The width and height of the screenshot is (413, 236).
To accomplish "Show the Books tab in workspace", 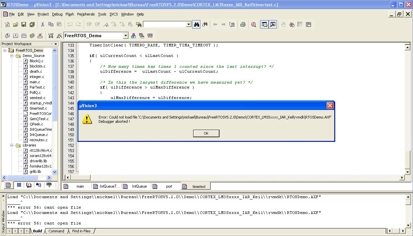I will tap(29, 185).
